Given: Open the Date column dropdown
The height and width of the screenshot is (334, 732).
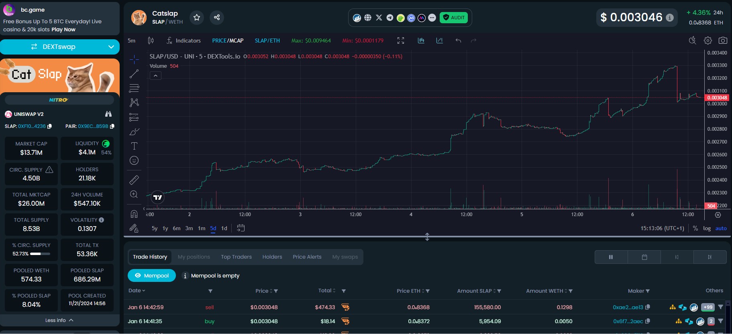Looking at the screenshot, I should pos(137,291).
